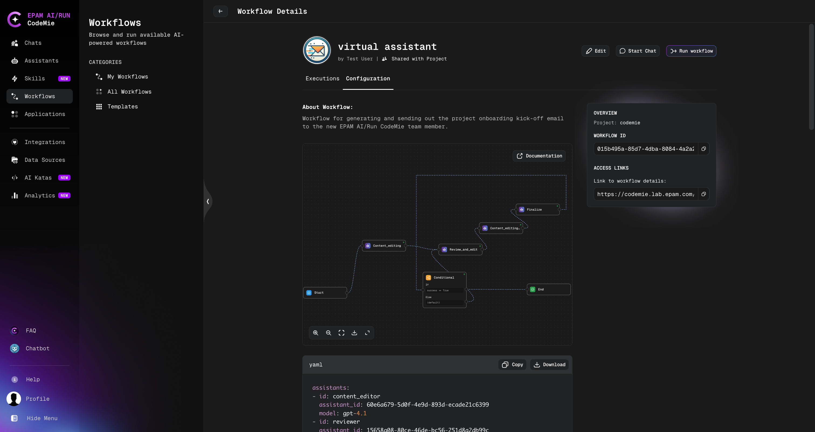Zoom in on the workflow graph
Image resolution: width=815 pixels, height=432 pixels.
[x=316, y=332]
